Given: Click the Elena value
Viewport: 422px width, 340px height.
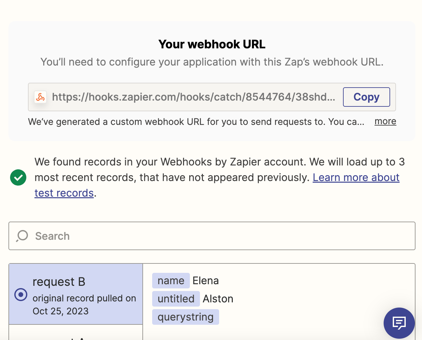Looking at the screenshot, I should 205,281.
